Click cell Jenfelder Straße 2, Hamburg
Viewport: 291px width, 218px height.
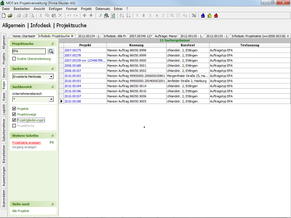188,81
